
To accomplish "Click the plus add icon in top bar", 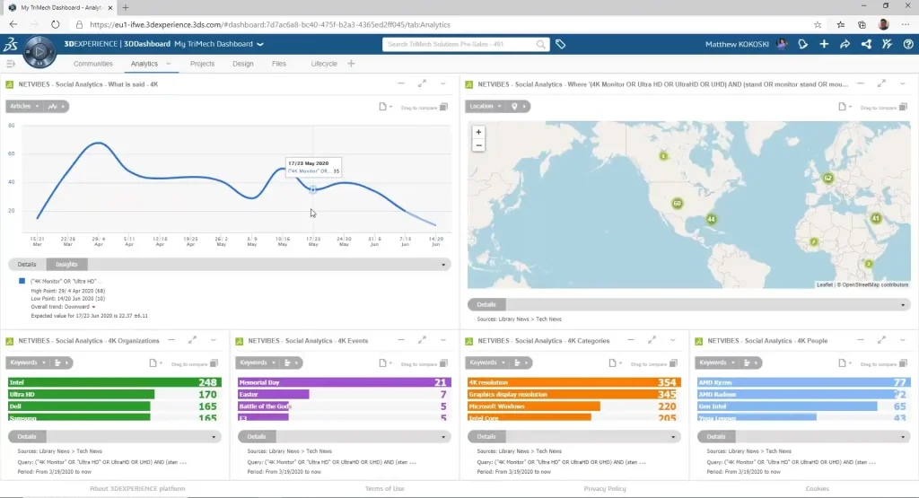I will (824, 44).
